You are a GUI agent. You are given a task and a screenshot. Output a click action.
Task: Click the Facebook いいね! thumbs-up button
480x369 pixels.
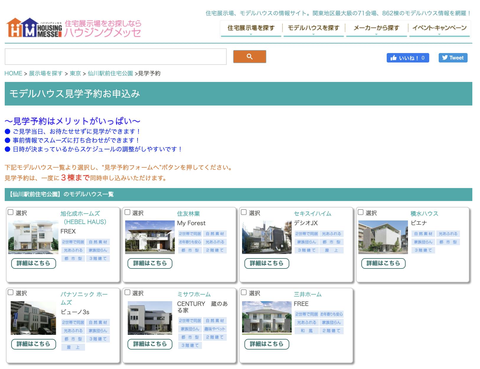407,58
